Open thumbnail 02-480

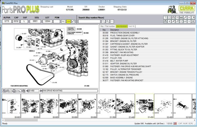164,106
